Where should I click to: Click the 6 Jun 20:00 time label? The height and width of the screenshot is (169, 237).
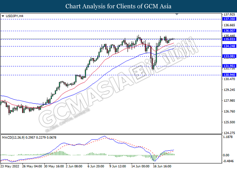pyautogui.click(x=96, y=166)
